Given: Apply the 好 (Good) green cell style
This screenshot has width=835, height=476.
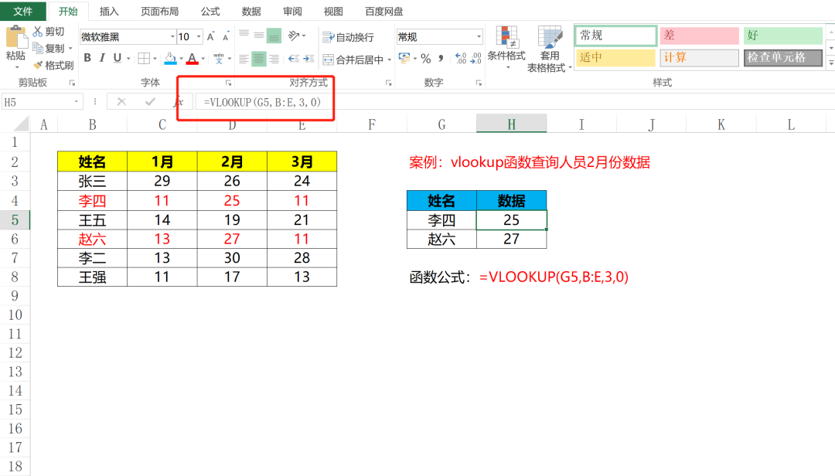Looking at the screenshot, I should tap(782, 35).
